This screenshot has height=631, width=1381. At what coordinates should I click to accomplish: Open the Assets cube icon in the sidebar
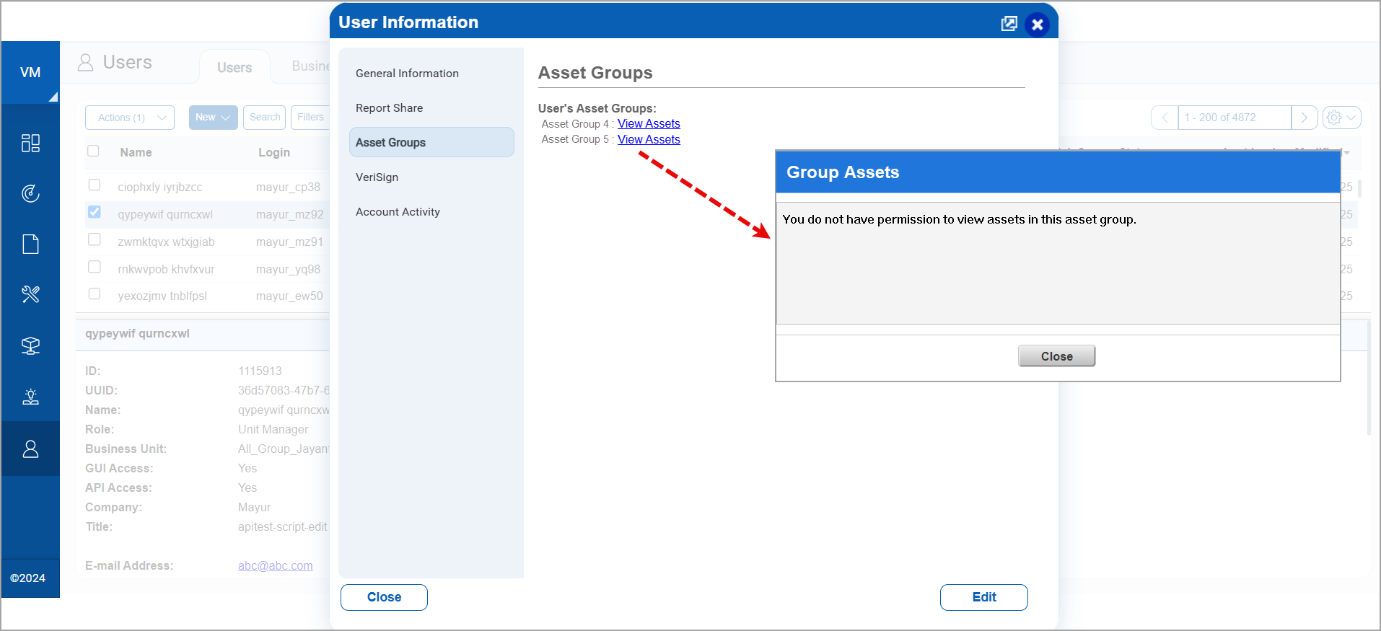30,346
